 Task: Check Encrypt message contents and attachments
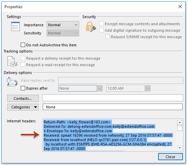click(x=101, y=24)
